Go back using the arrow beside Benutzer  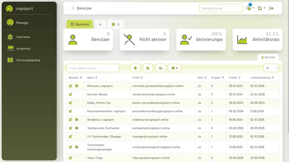pos(73,8)
